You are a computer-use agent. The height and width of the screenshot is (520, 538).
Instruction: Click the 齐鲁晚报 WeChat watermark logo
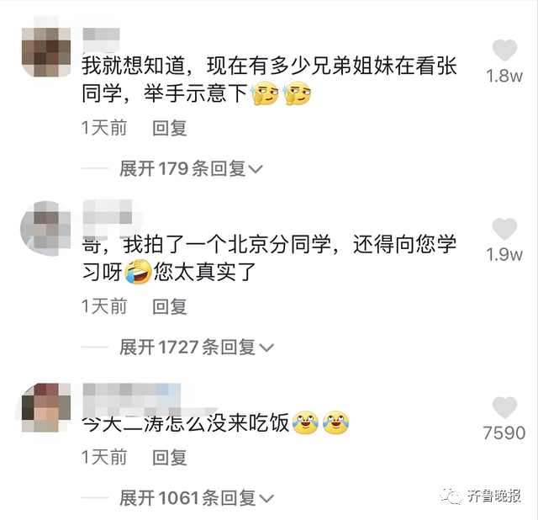pyautogui.click(x=481, y=496)
